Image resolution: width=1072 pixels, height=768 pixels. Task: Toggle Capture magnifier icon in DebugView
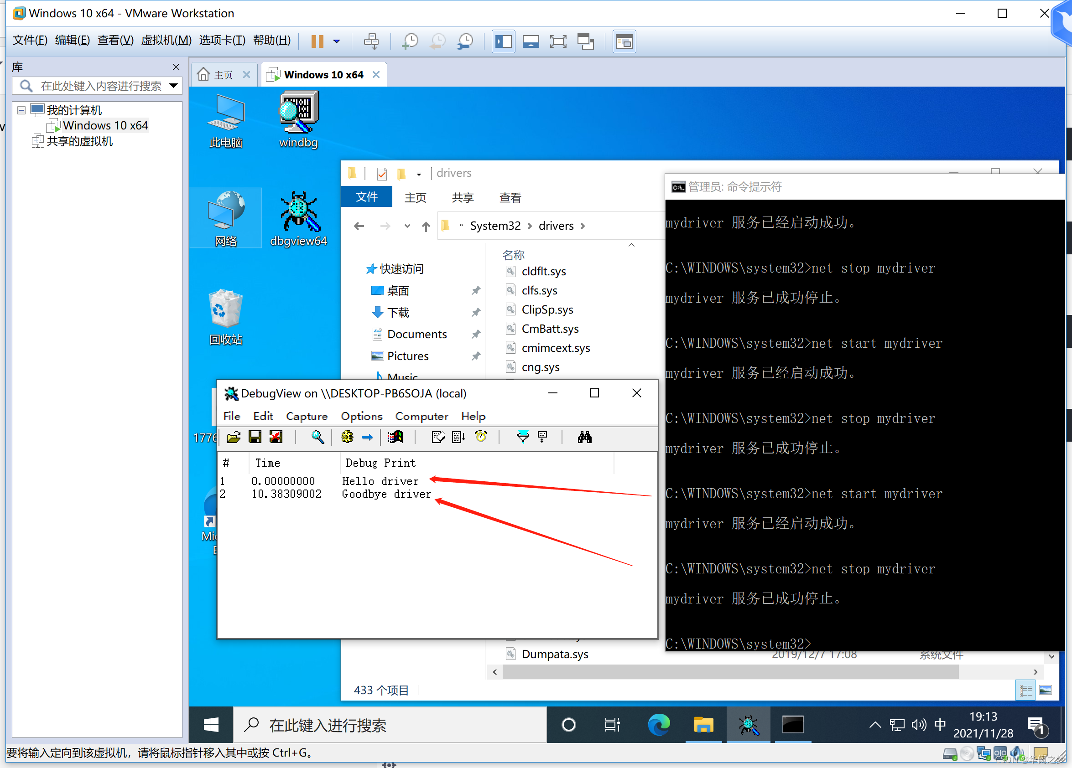[317, 437]
